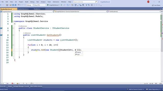Click the uncomment selection icon

pos(89,5)
